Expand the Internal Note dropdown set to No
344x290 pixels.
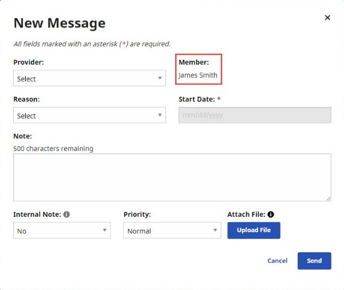click(62, 231)
